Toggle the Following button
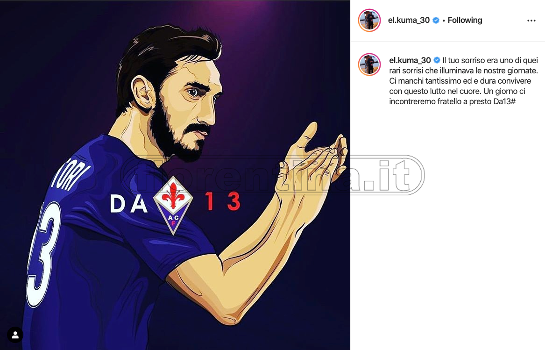This screenshot has width=545, height=350. [465, 20]
